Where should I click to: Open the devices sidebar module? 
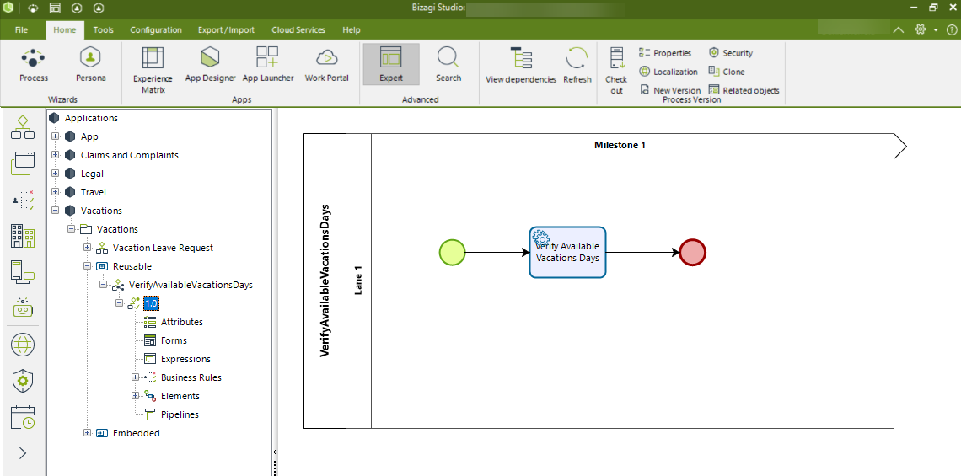click(23, 272)
